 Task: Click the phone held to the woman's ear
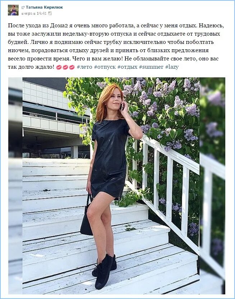pyautogui.click(x=123, y=106)
